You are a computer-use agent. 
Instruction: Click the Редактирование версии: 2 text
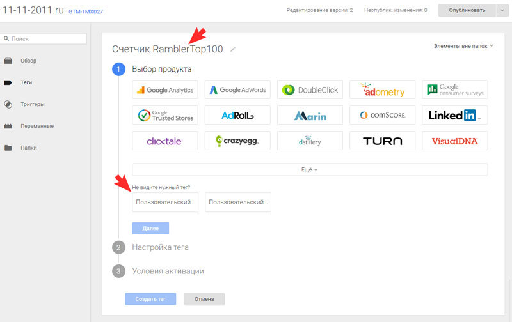click(x=319, y=10)
